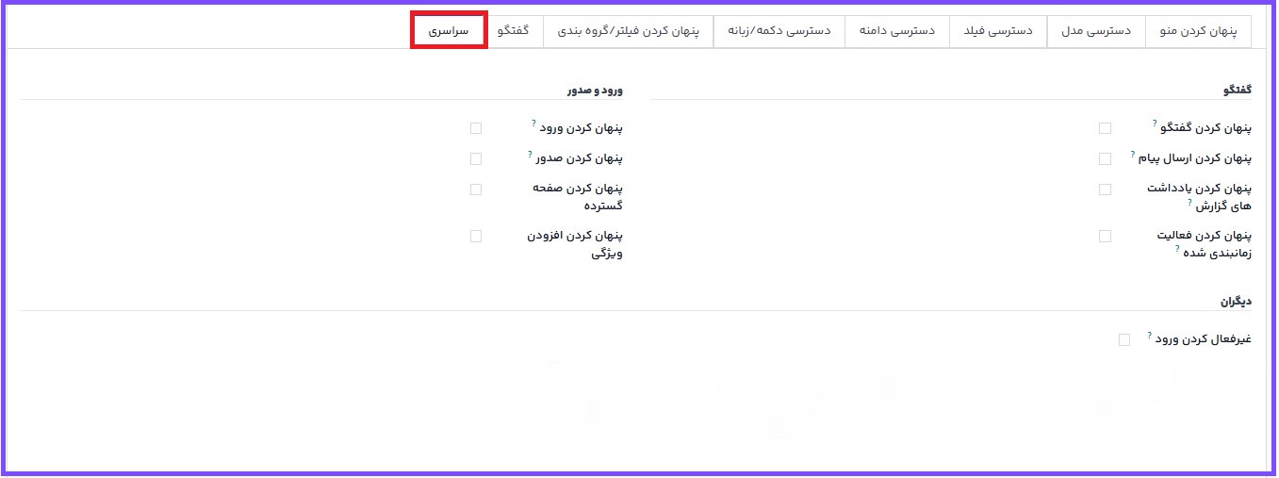Screen dimensions: 1279x478
Task: Click help icon beside پنهان کردن صدور
Action: (531, 154)
